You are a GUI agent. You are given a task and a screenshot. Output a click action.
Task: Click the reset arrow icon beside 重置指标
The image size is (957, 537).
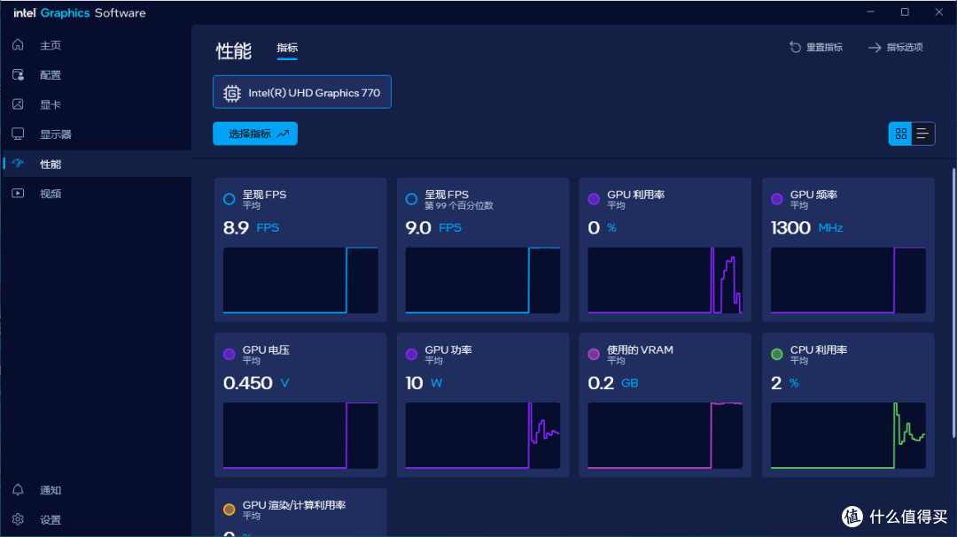tap(795, 47)
